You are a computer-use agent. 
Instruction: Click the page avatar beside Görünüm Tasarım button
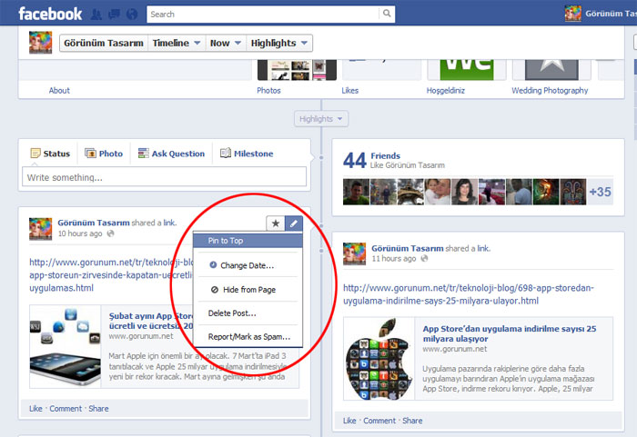coord(40,42)
